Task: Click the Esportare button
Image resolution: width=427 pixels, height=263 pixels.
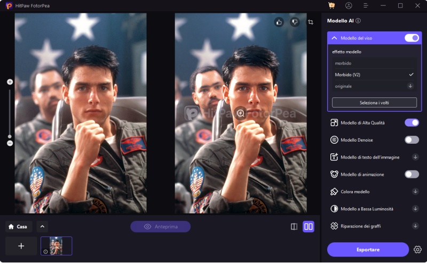Action: [368, 249]
